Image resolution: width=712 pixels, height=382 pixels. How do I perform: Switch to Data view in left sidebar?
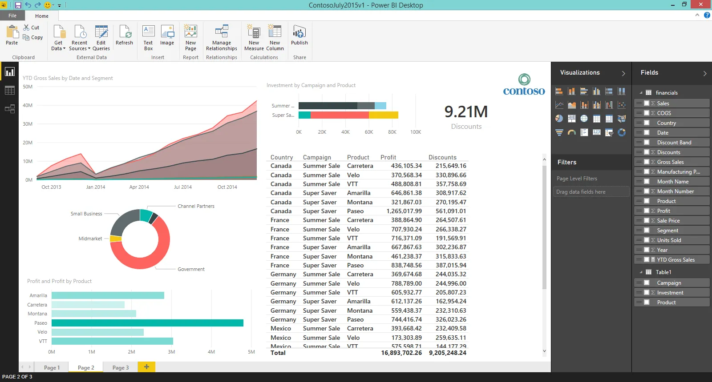coord(9,91)
